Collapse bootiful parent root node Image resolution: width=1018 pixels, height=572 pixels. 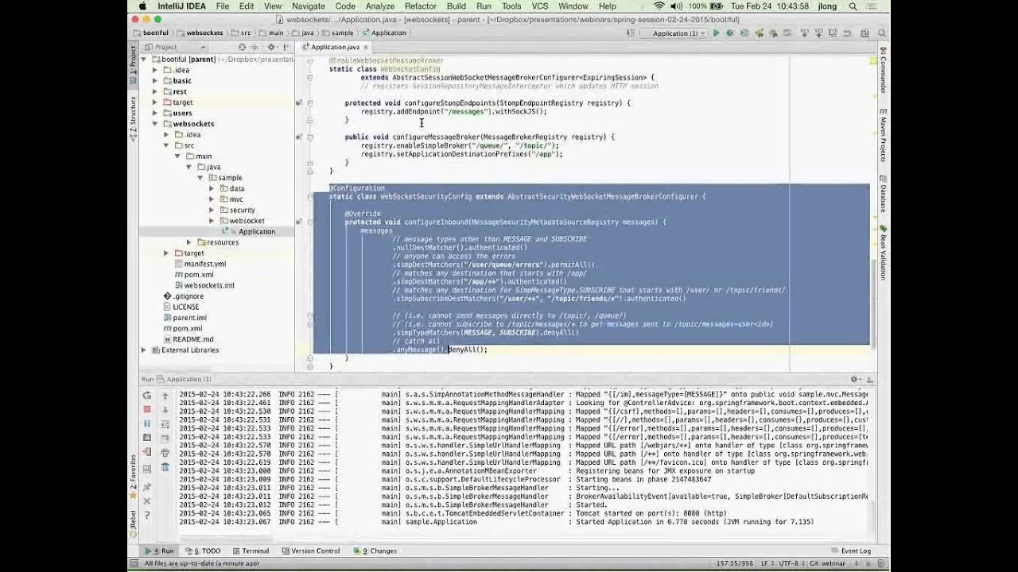point(144,60)
